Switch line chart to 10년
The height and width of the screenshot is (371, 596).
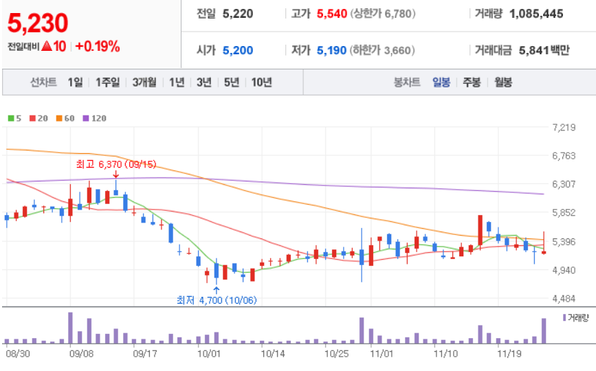click(261, 82)
